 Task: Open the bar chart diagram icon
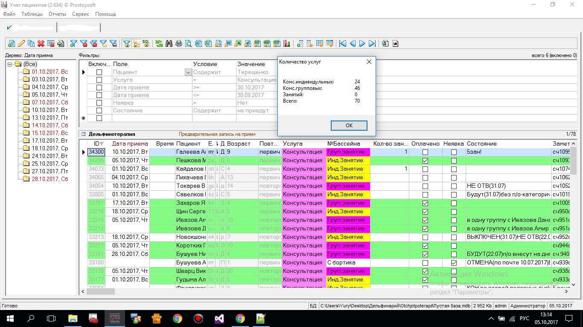[287, 43]
